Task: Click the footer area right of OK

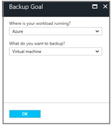Action: point(75,114)
